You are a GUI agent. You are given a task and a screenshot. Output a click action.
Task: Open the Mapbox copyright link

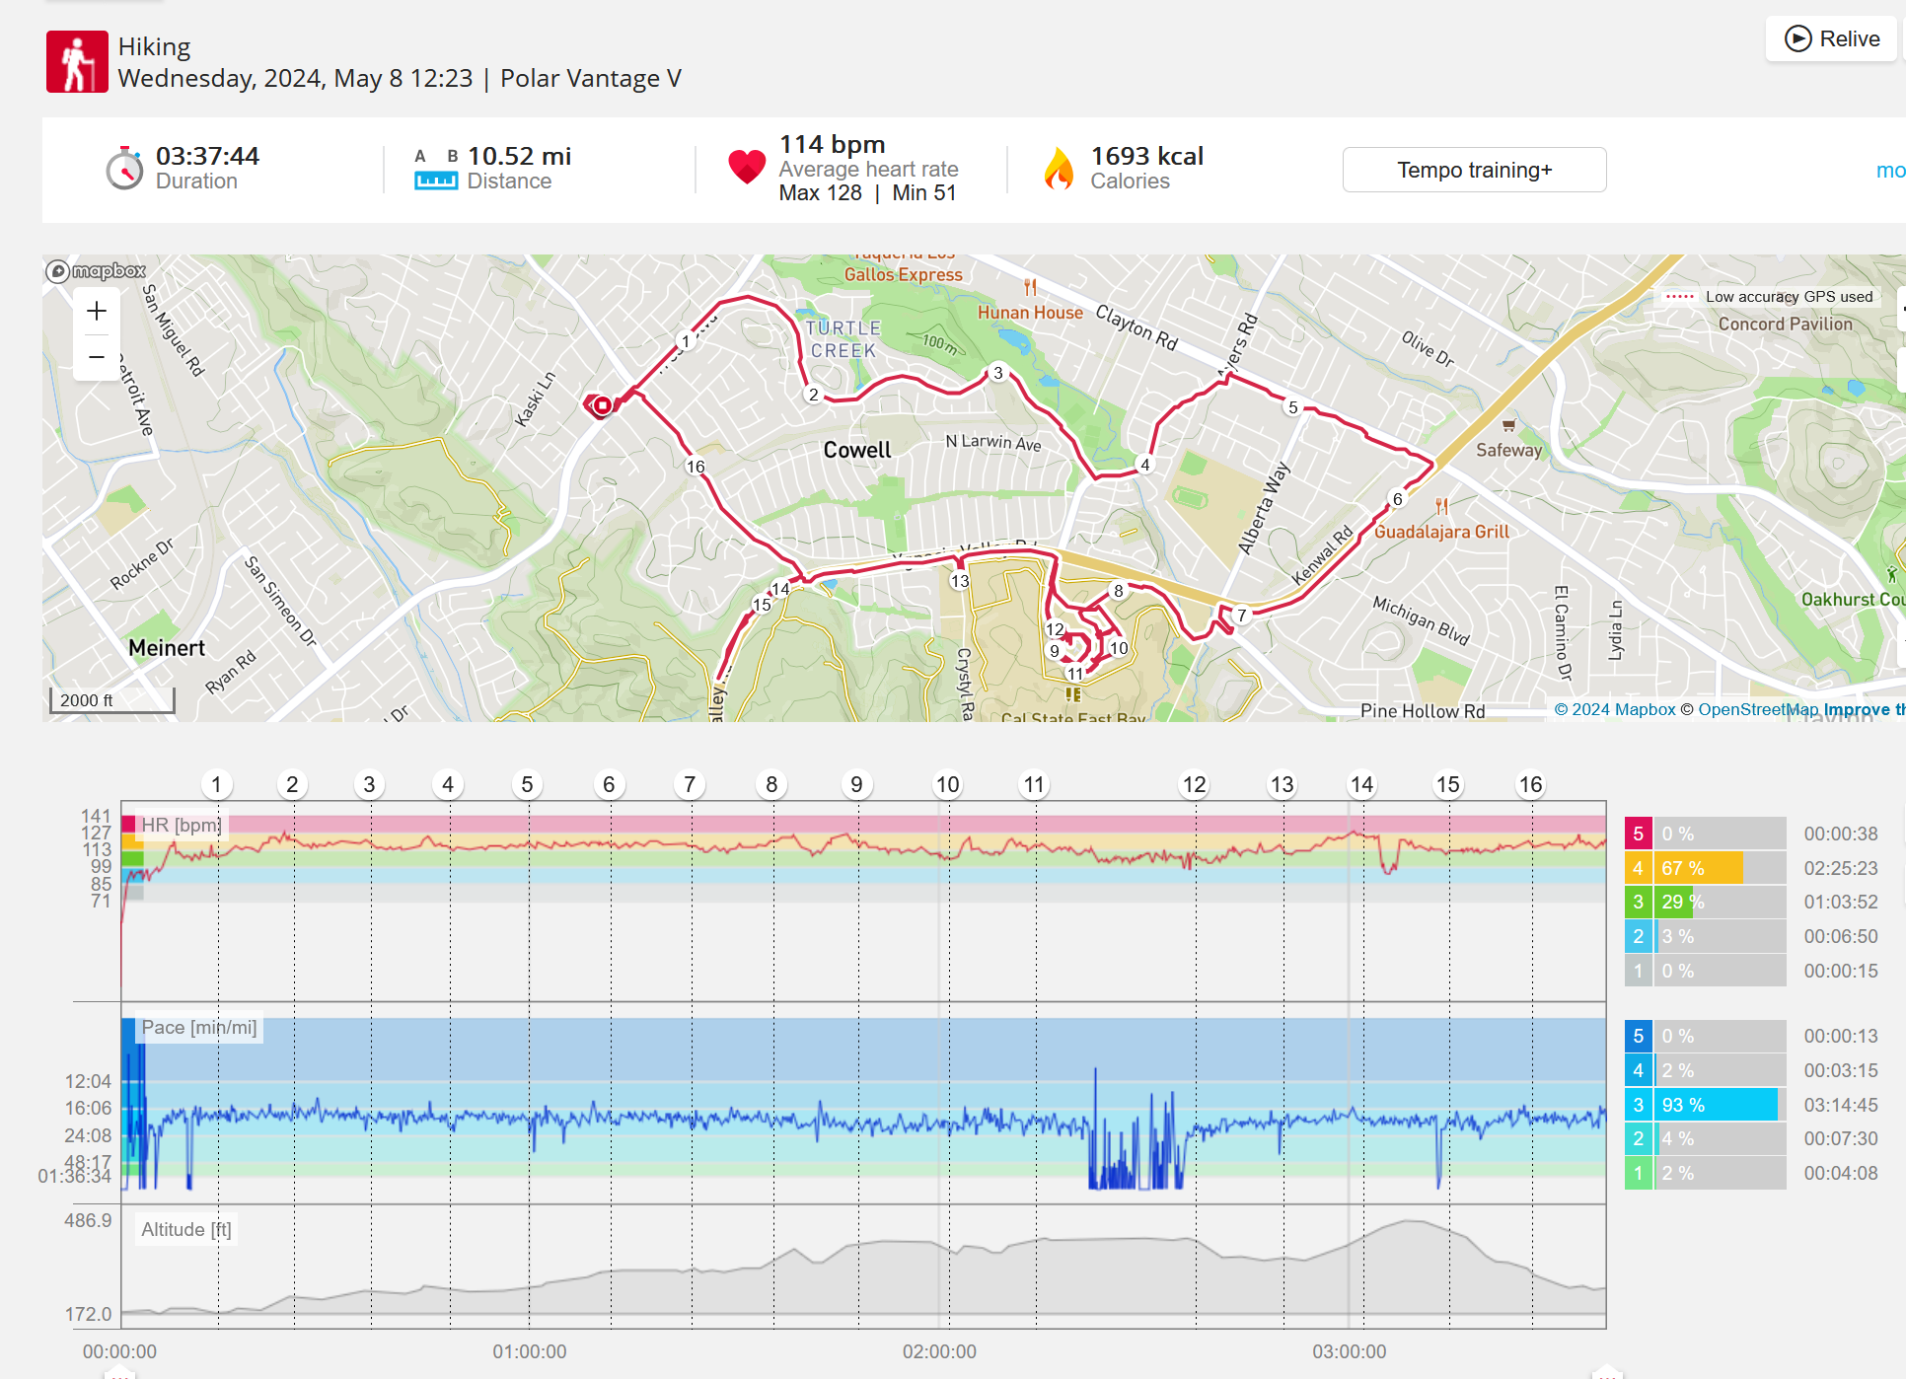(1614, 709)
